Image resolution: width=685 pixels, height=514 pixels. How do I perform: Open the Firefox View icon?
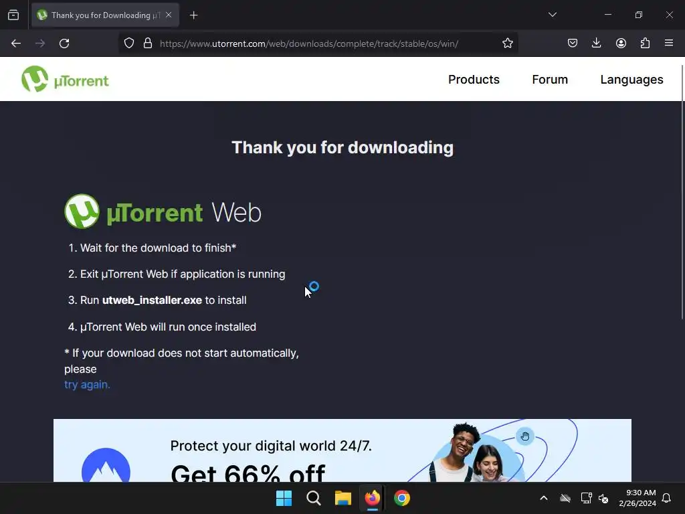pyautogui.click(x=13, y=15)
